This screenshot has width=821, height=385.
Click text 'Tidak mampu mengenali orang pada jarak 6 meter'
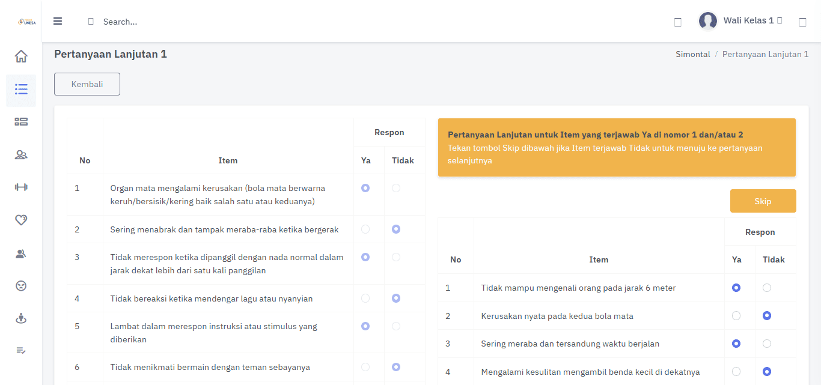coord(578,288)
